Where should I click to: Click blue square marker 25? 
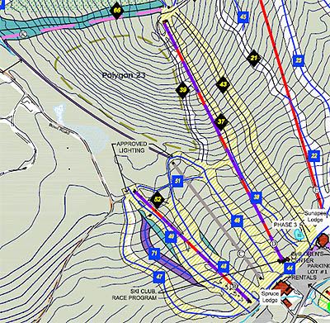299,60
